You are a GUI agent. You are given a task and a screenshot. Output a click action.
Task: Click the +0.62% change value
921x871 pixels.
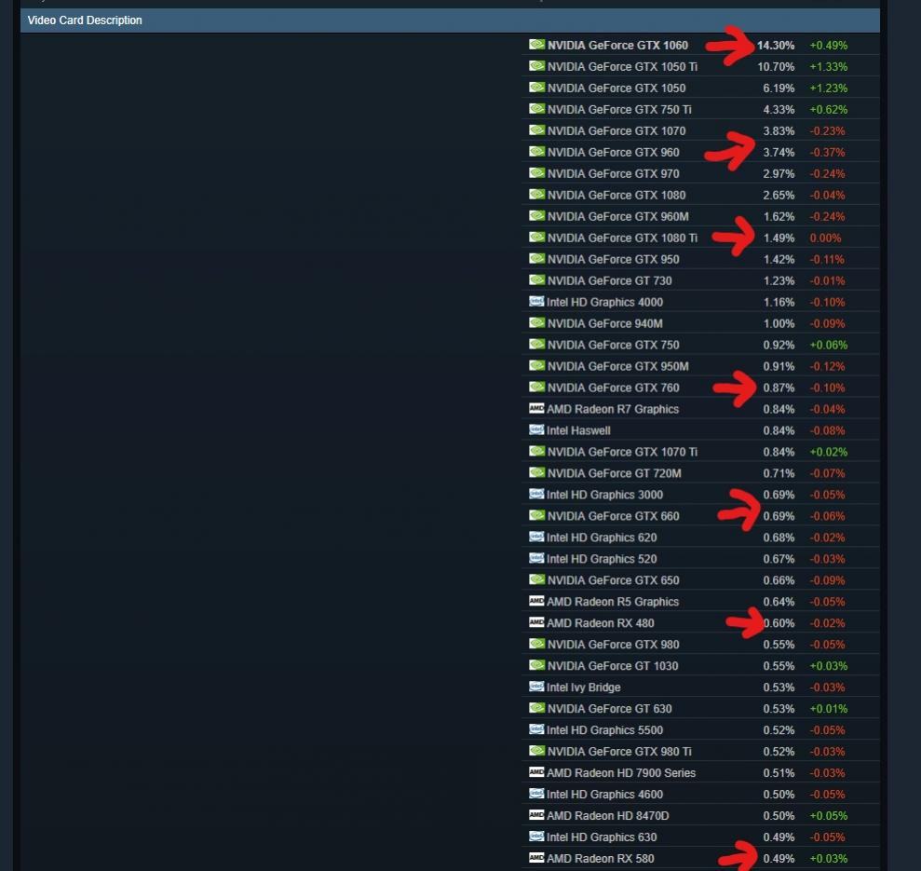[x=828, y=109]
